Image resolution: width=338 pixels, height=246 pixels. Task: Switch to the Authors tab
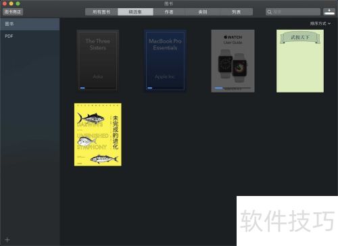pos(169,12)
